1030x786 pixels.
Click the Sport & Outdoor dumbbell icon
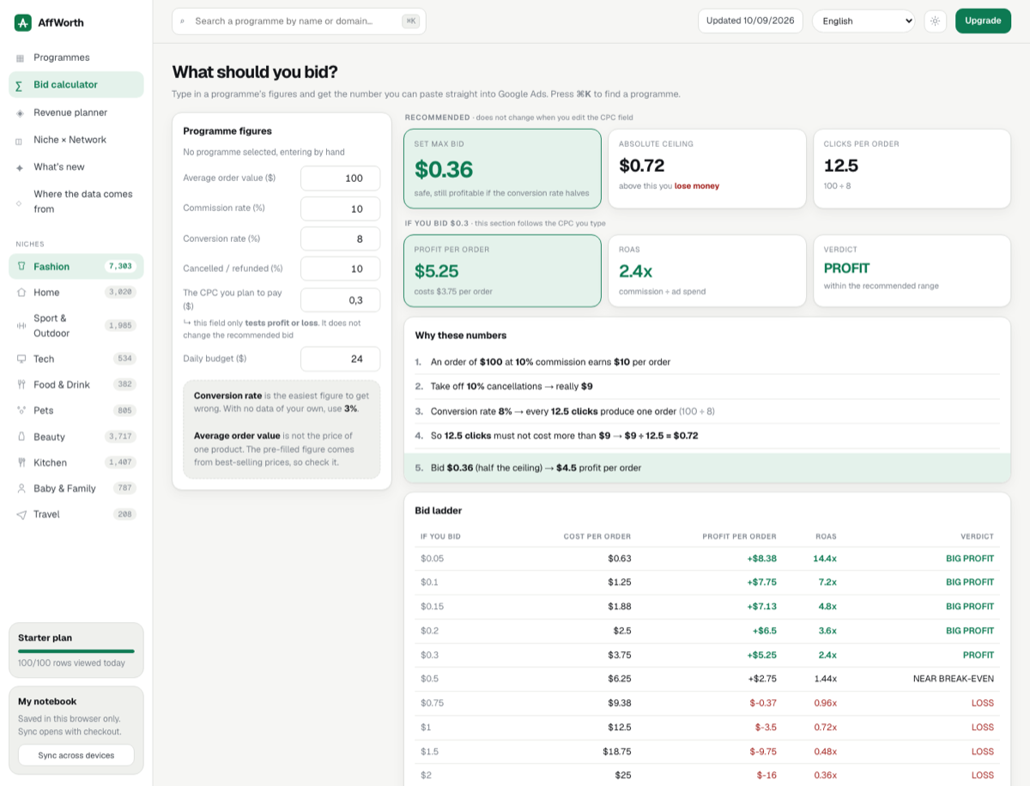click(x=21, y=326)
